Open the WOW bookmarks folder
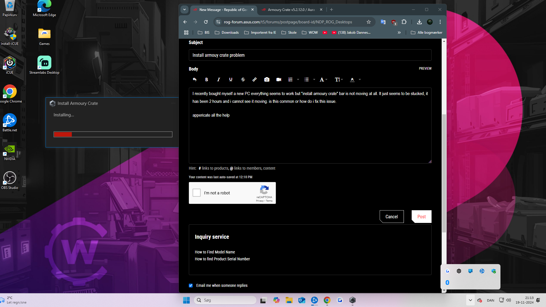Viewport: 546px width, 307px height. point(310,33)
